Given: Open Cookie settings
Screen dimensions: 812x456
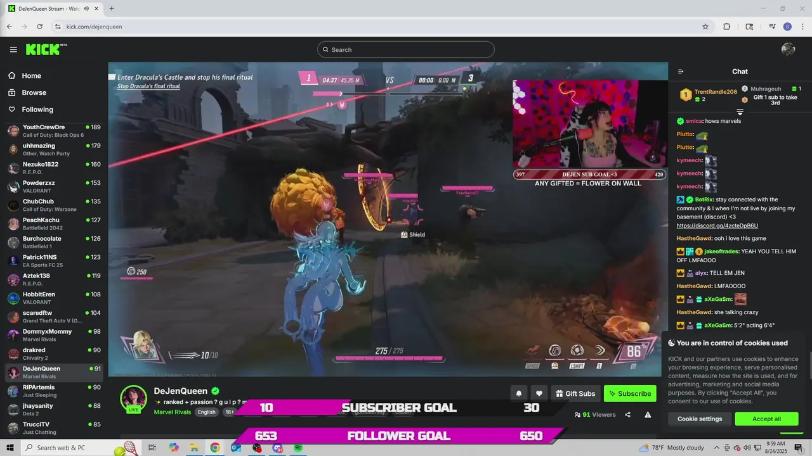Looking at the screenshot, I should click(x=700, y=419).
